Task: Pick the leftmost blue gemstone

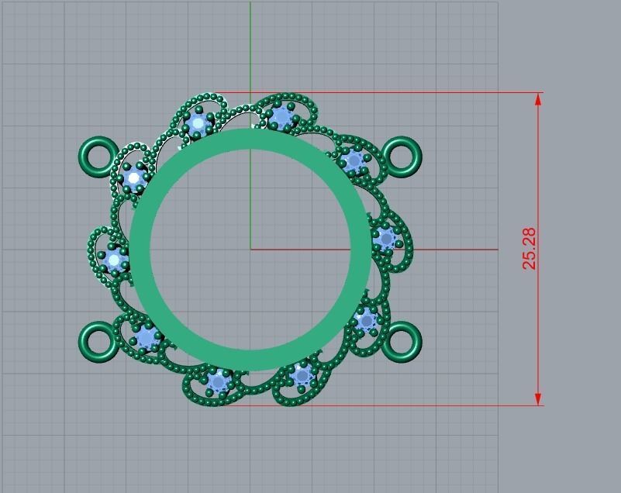Action: 114,260
